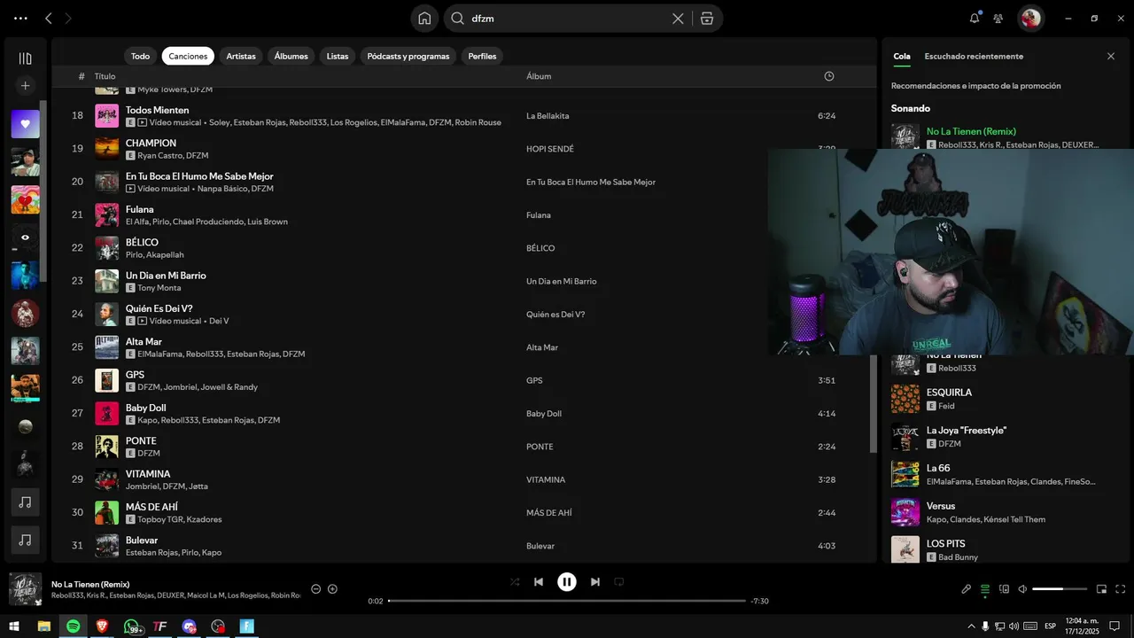Viewport: 1134px width, 638px height.
Task: Open connect to a device icon
Action: (x=1004, y=589)
